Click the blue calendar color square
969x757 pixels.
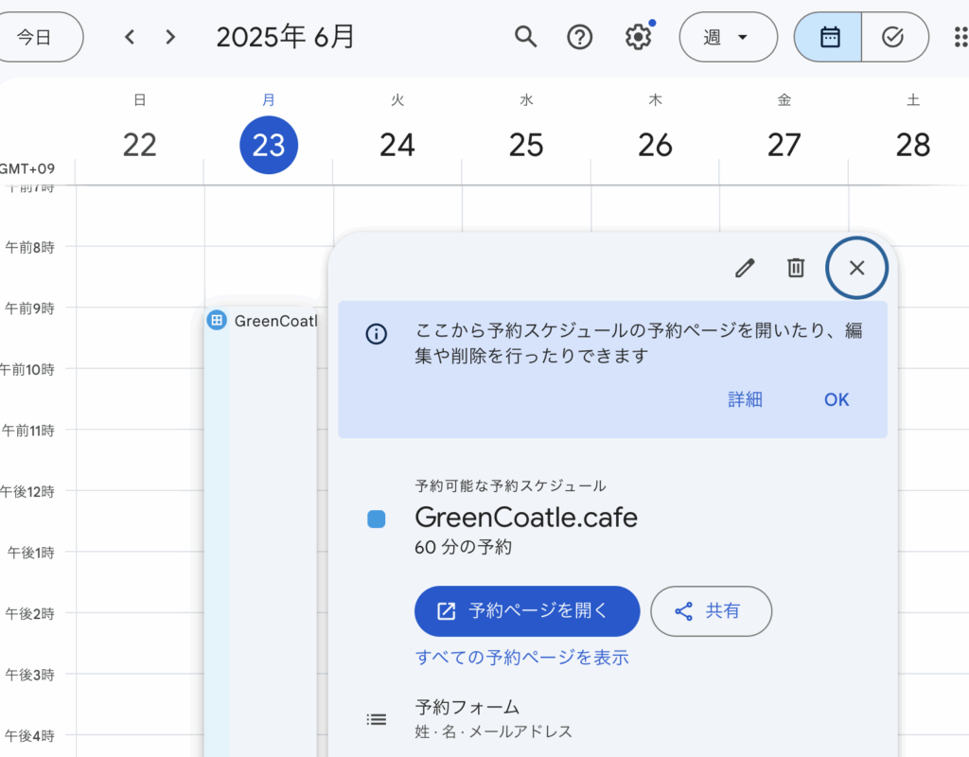(377, 519)
